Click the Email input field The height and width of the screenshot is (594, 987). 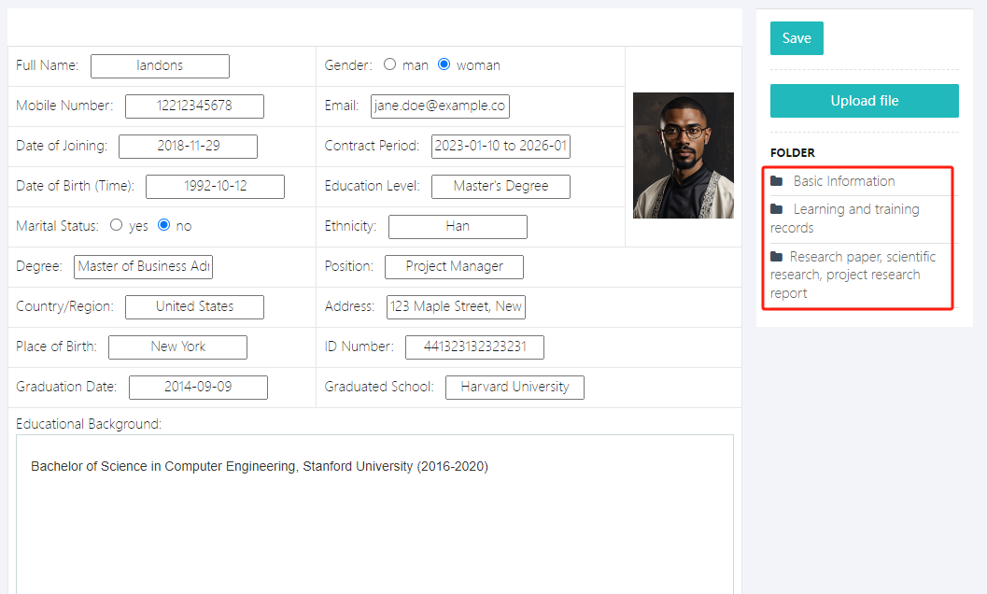[x=440, y=106]
